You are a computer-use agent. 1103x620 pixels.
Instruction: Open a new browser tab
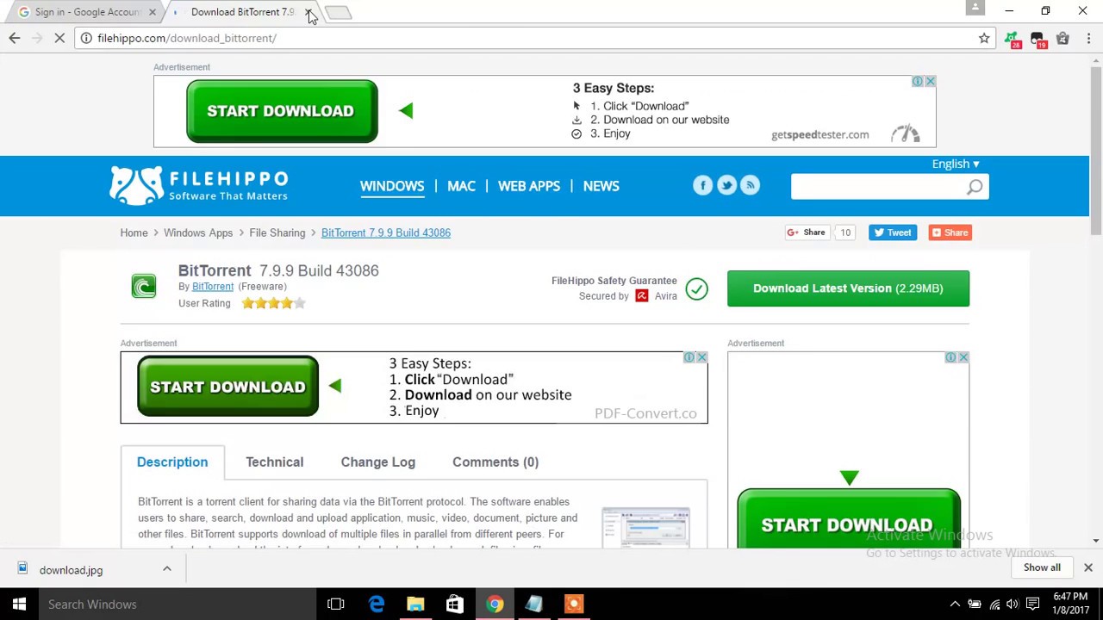(x=338, y=12)
